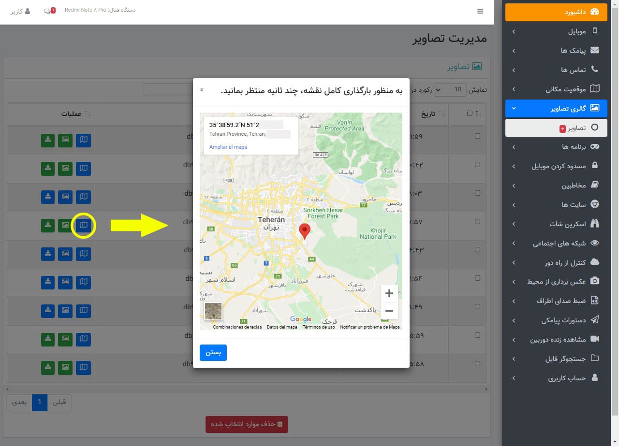This screenshot has width=619, height=446.
Task: Check the checkbox for row timed 0:42
Action: tap(477, 165)
